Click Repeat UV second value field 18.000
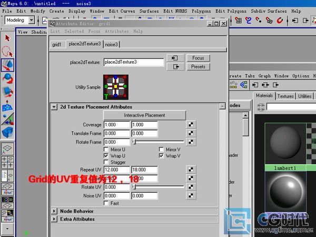This screenshot has height=237, width=316. coord(144,170)
